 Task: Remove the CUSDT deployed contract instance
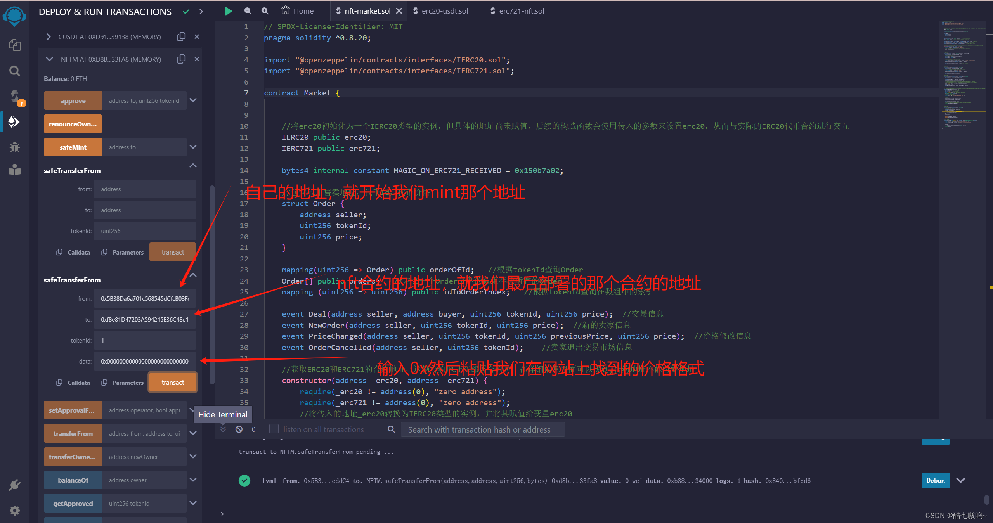pyautogui.click(x=197, y=36)
